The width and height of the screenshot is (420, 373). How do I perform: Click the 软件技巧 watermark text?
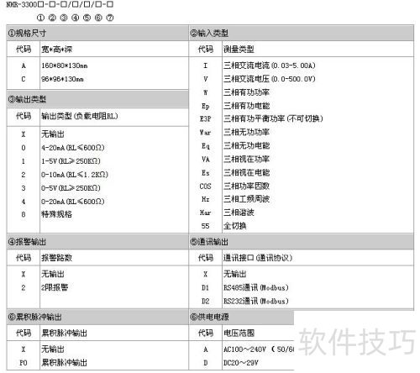(x=357, y=342)
